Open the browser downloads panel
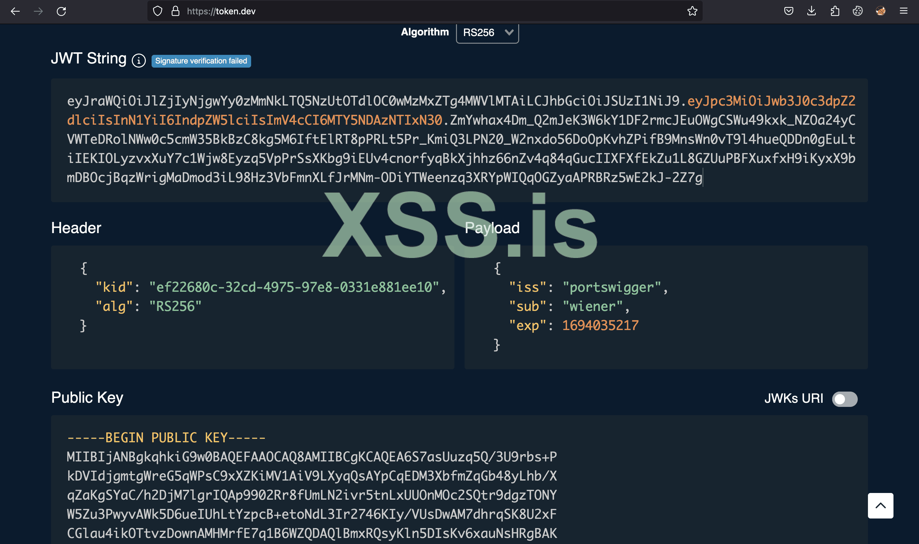Viewport: 919px width, 544px height. pyautogui.click(x=811, y=11)
